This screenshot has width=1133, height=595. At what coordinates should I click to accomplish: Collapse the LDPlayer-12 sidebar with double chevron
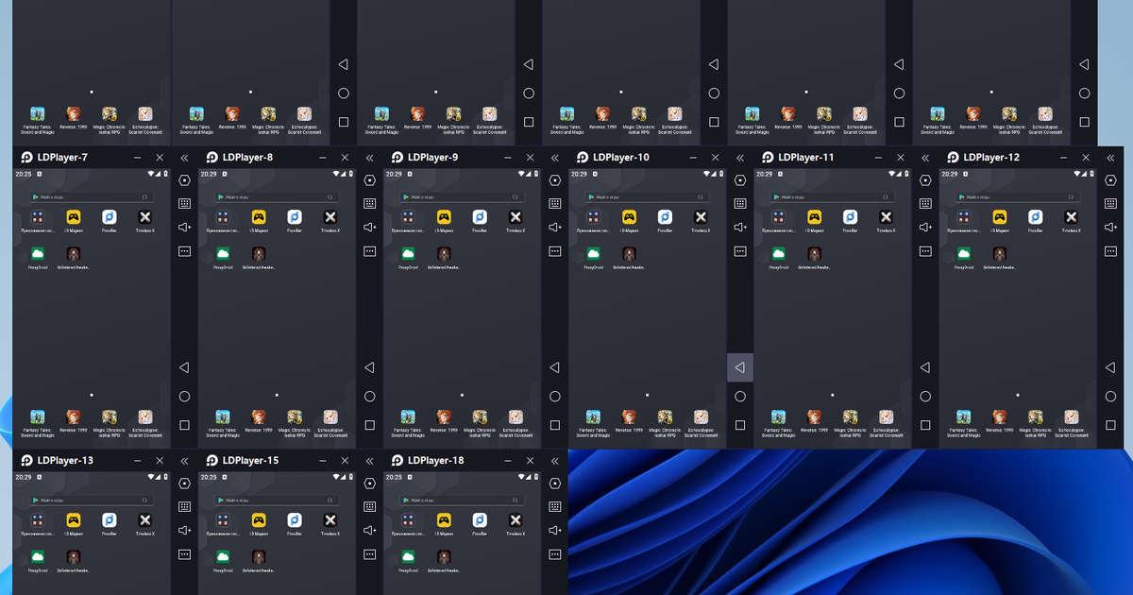tap(1110, 158)
